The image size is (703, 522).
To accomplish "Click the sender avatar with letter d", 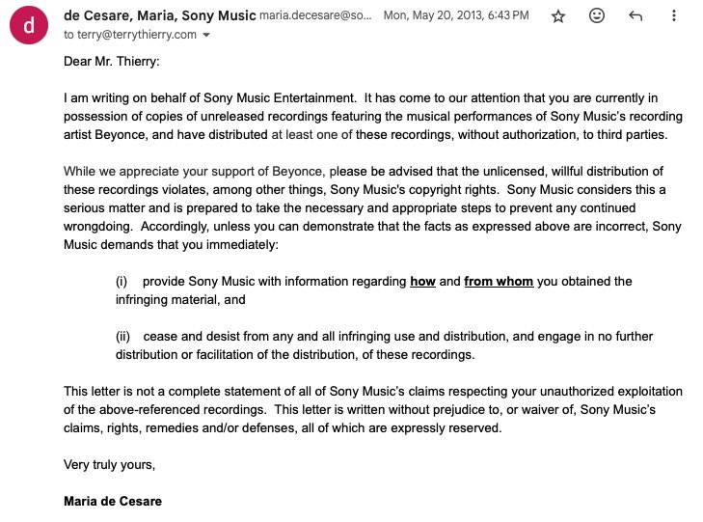I will (29, 25).
